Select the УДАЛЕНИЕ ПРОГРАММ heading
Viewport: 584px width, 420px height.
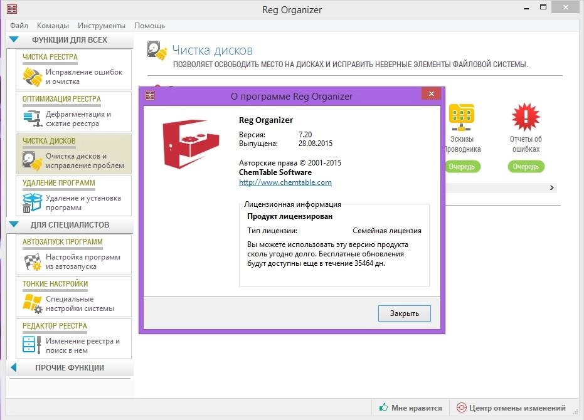coord(58,183)
